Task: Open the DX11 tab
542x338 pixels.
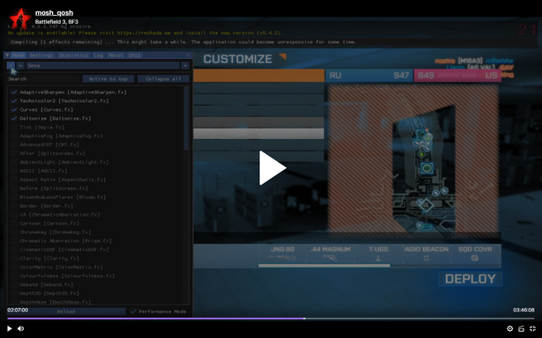Action: (134, 55)
